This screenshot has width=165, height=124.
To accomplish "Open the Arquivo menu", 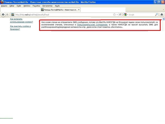I will [4, 6].
